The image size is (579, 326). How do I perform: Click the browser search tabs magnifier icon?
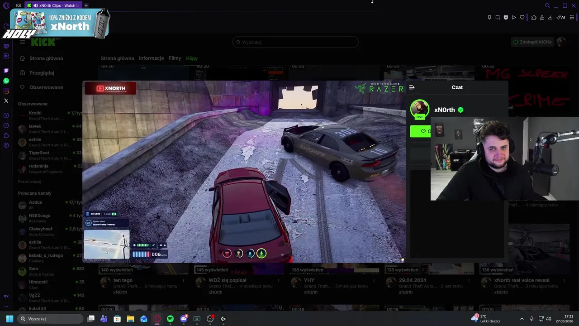547,5
